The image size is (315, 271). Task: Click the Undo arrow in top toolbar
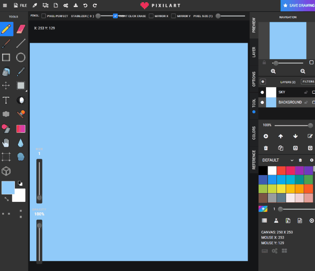coord(85,5)
